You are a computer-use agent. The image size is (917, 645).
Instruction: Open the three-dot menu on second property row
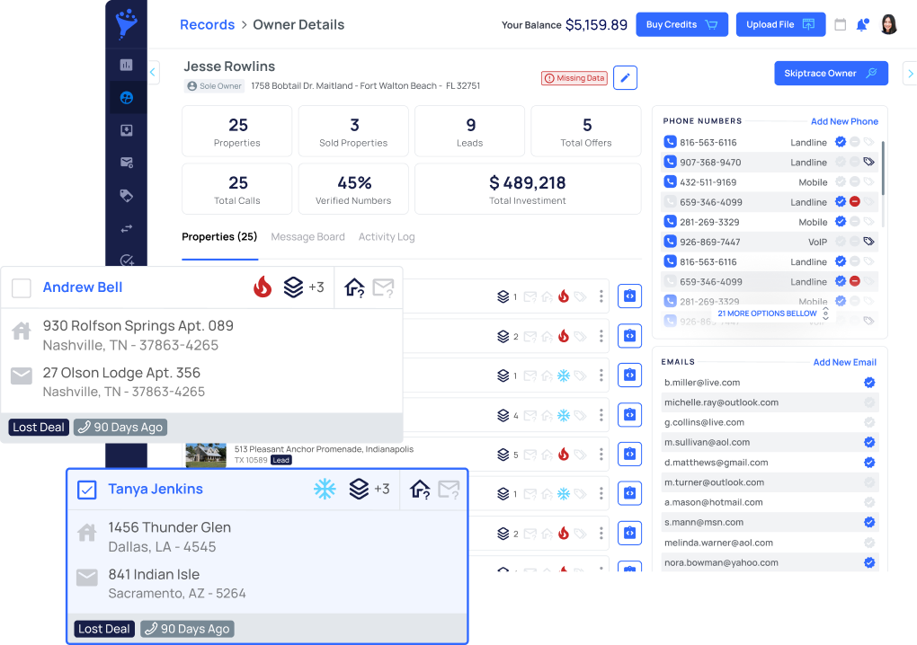click(x=601, y=336)
